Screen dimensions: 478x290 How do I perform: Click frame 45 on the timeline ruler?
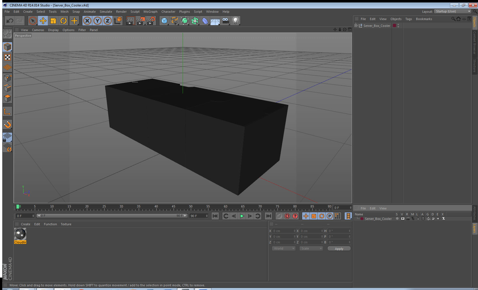pyautogui.click(x=173, y=207)
